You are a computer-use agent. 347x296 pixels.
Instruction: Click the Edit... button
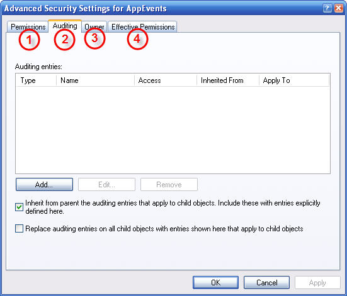pyautogui.click(x=106, y=184)
